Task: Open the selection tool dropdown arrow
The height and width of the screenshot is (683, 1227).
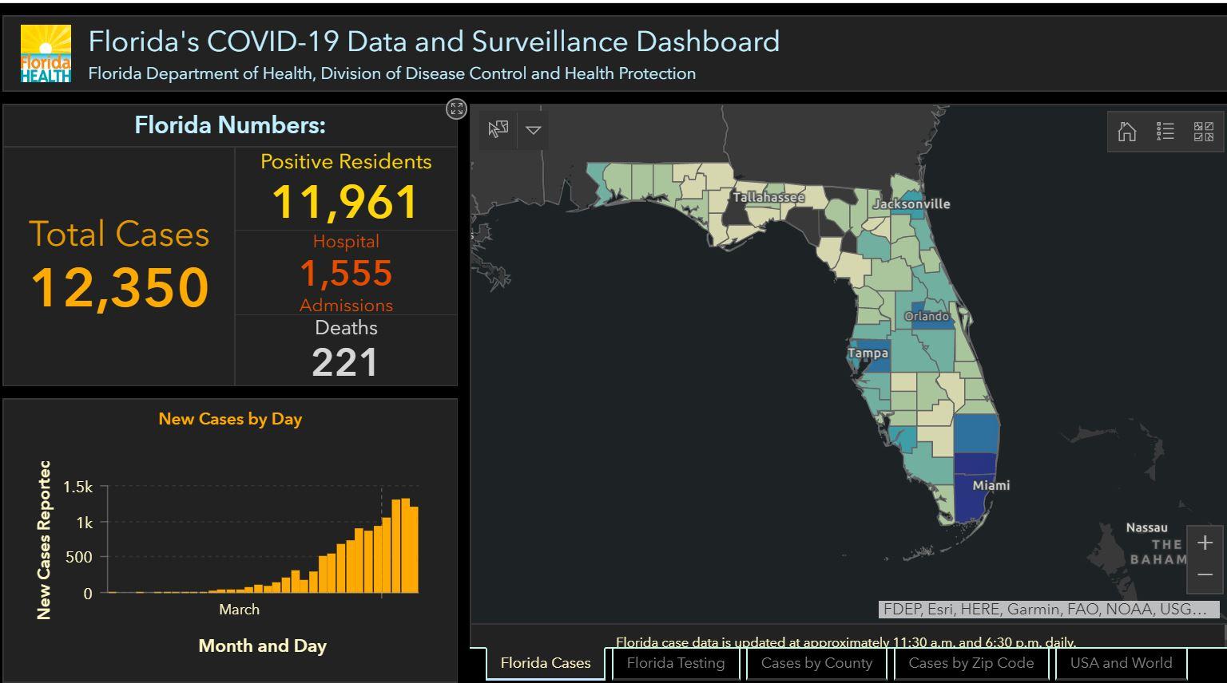Action: coord(534,130)
